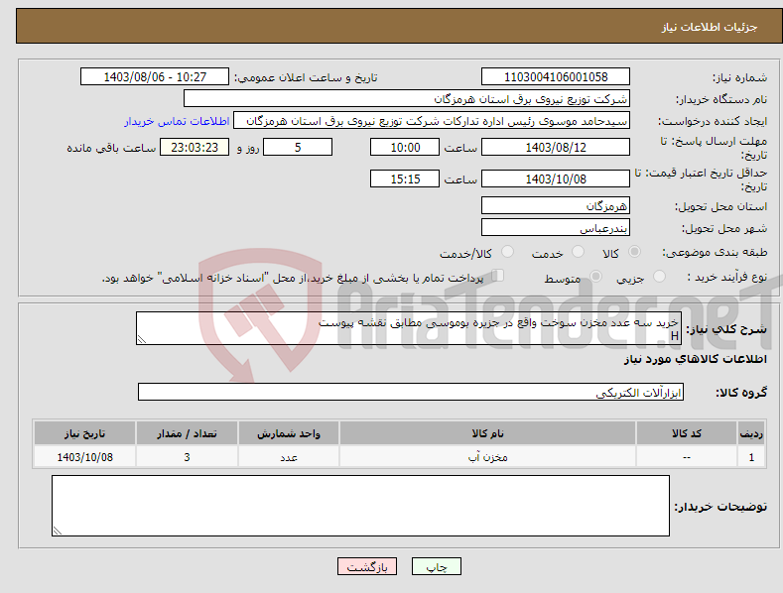Click the شماره نیاز field 1103004106001058
The height and width of the screenshot is (593, 783).
(x=556, y=77)
